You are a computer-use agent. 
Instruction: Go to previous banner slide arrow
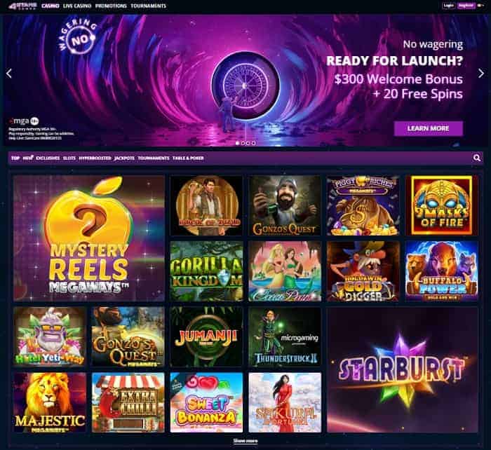pos(9,74)
